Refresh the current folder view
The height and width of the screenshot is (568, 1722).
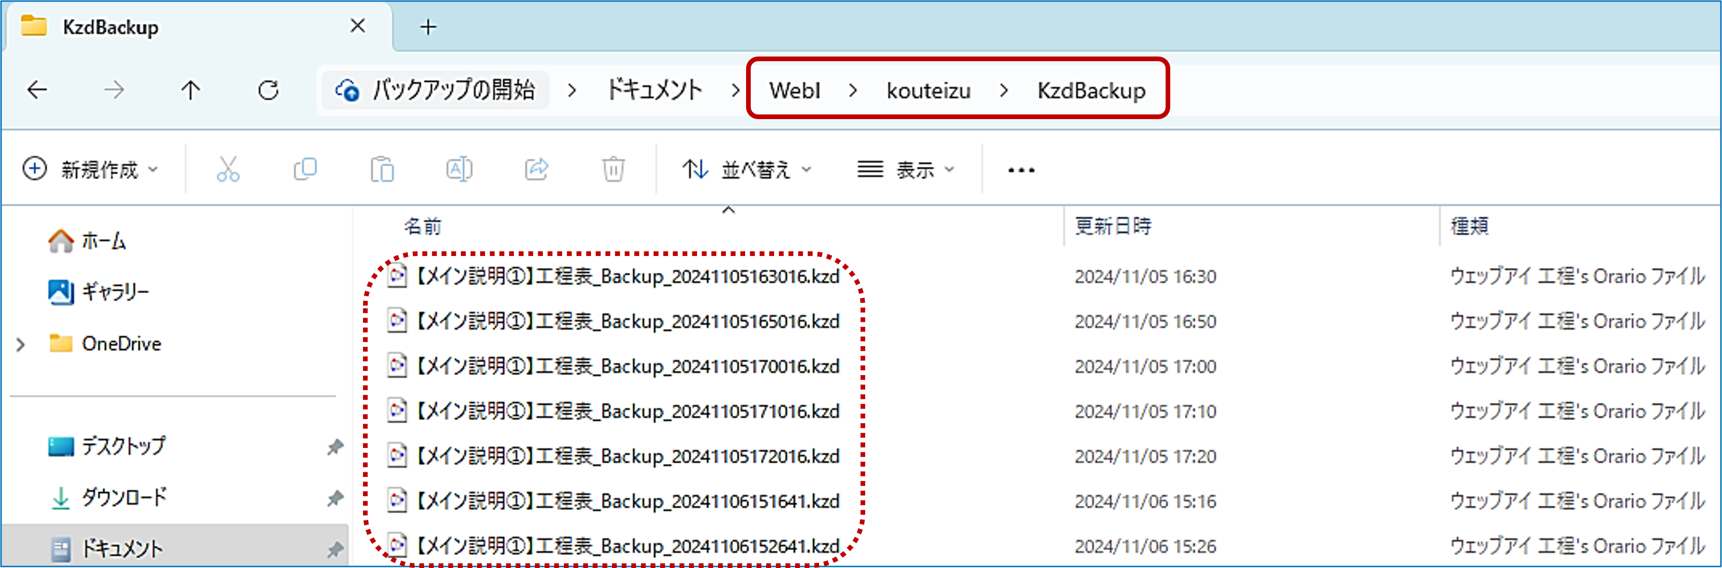[x=268, y=90]
